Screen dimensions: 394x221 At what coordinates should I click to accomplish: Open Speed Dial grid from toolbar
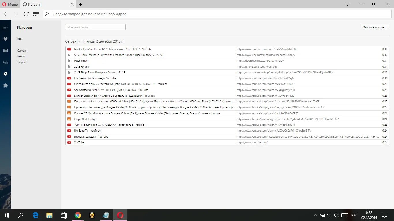36,14
